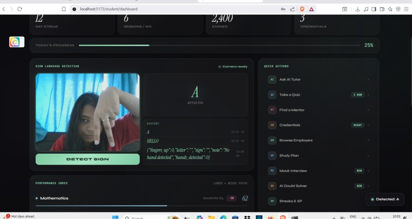Screen dimensions: 412x219
Task: Open Ask AI Tutor quick action
Action: tap(318, 79)
